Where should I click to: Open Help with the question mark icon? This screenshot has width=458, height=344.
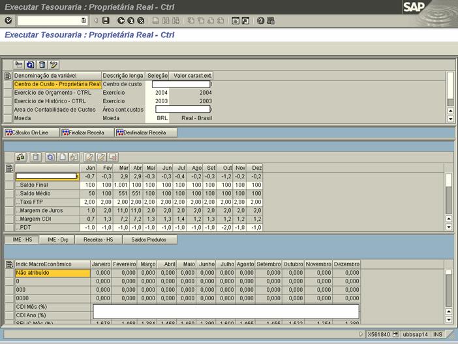click(x=260, y=20)
